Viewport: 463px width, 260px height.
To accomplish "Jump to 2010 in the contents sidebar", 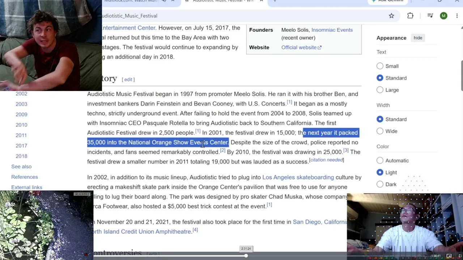I will (x=21, y=125).
